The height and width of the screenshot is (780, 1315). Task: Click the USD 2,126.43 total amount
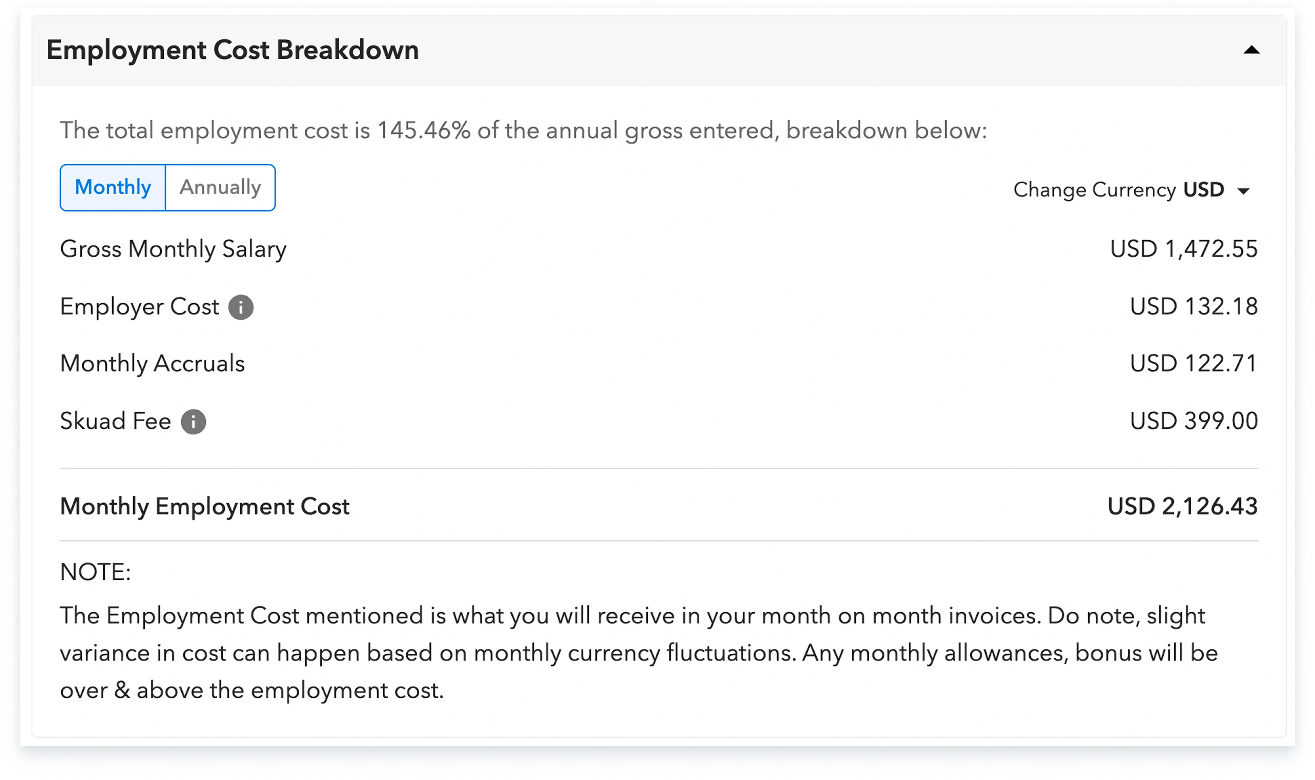click(x=1182, y=507)
